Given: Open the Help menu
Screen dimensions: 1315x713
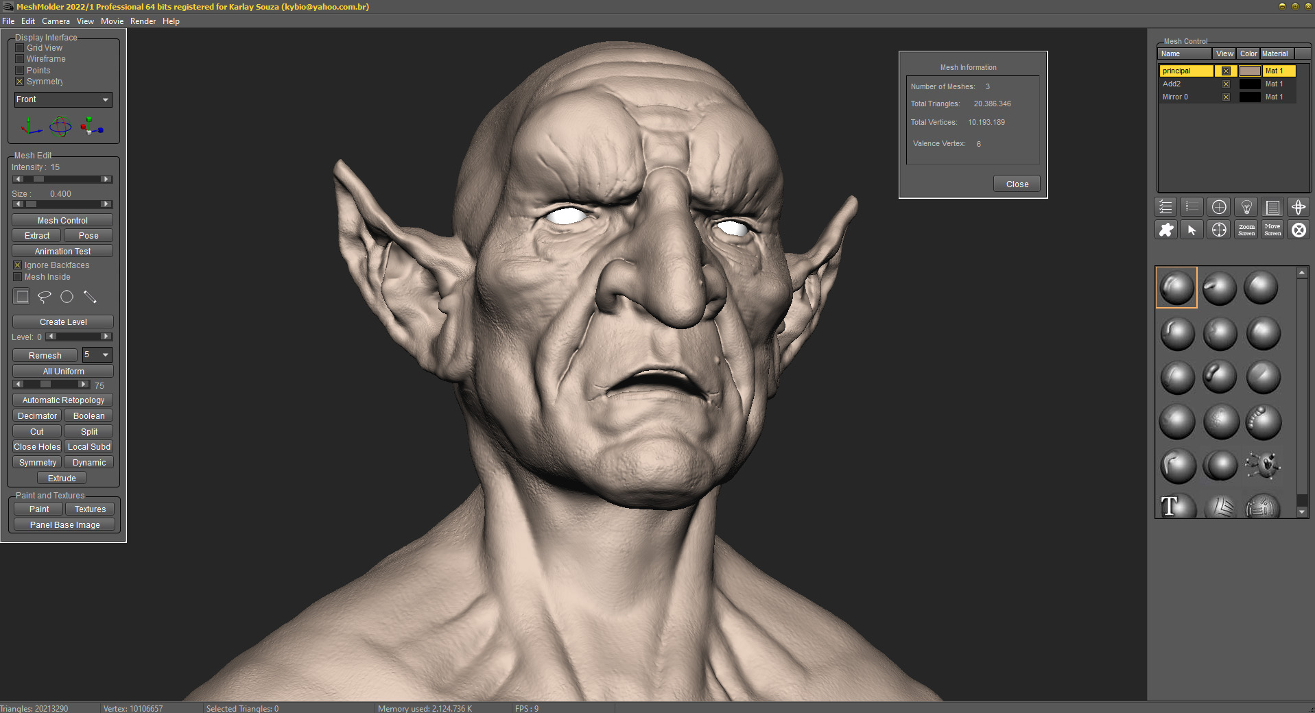Looking at the screenshot, I should click(171, 21).
